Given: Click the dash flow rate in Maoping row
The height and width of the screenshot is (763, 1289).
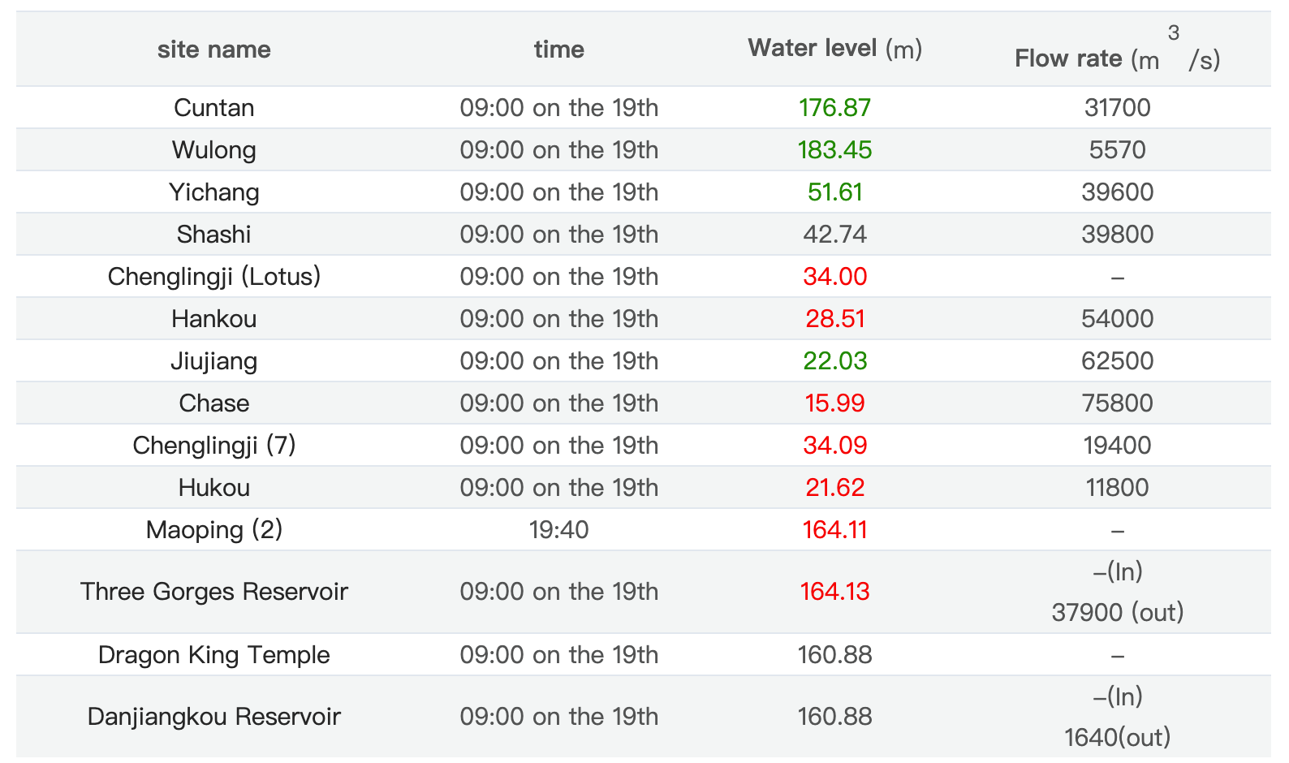Looking at the screenshot, I should tap(1118, 531).
